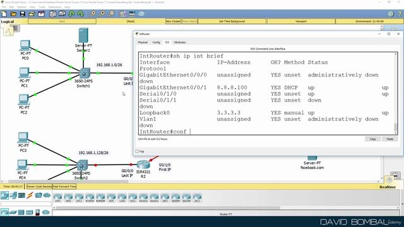
Task: Pick the 1841 router model
Action: tap(165, 197)
